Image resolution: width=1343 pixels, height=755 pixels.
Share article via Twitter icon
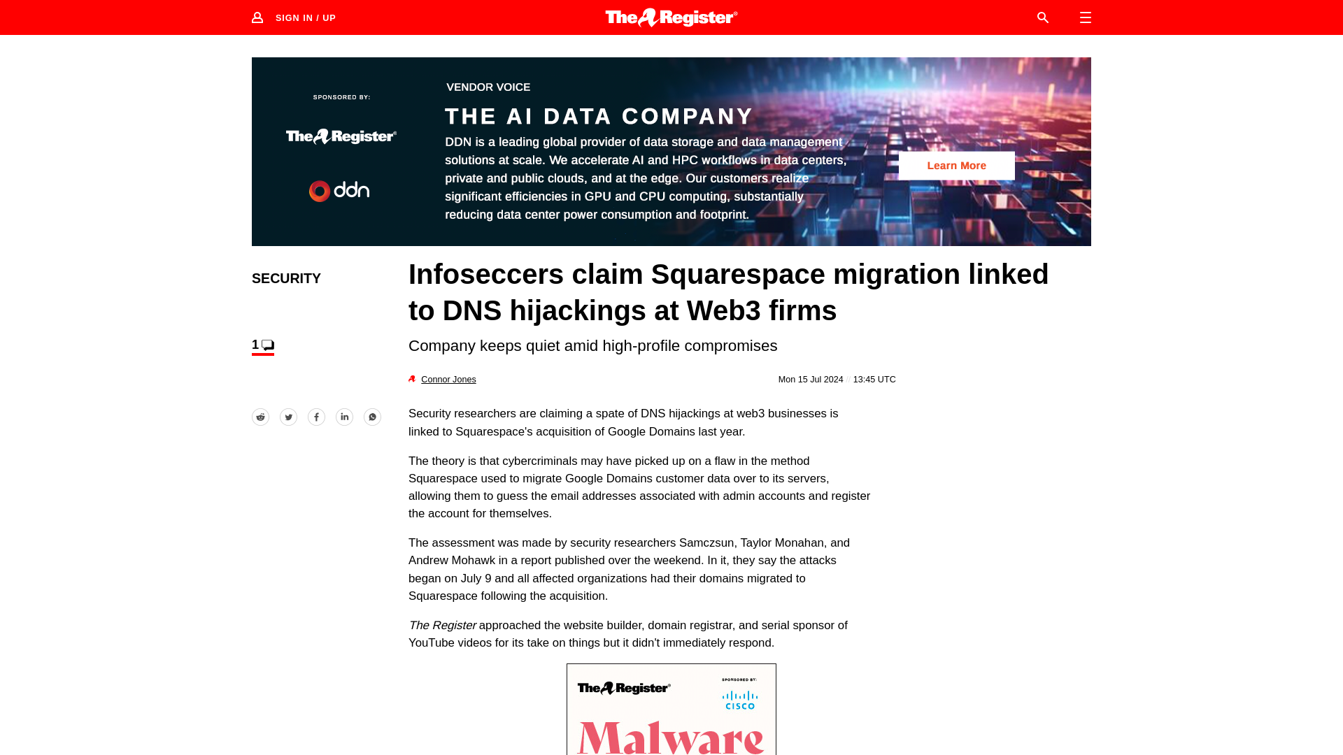(287, 417)
